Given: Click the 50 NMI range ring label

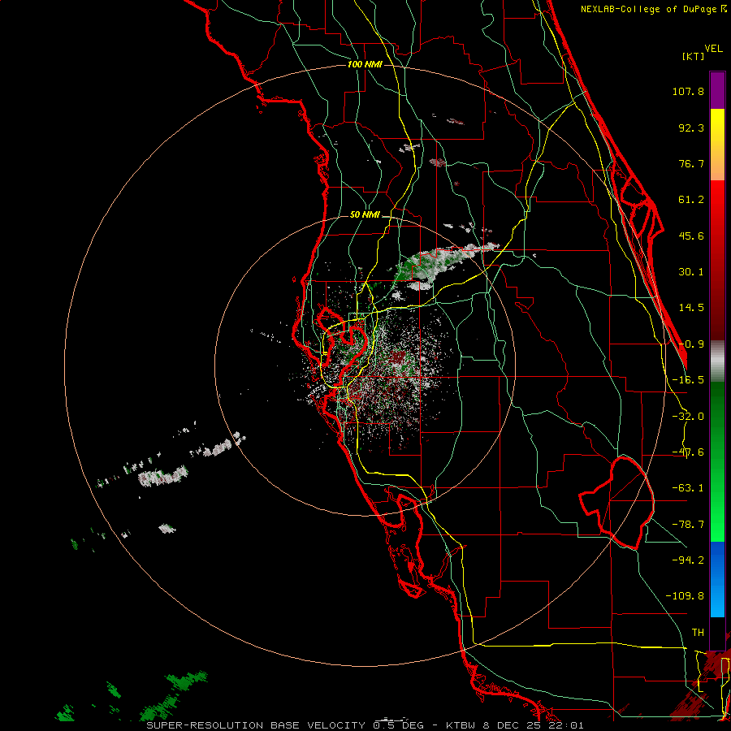Looking at the screenshot, I should pyautogui.click(x=365, y=215).
